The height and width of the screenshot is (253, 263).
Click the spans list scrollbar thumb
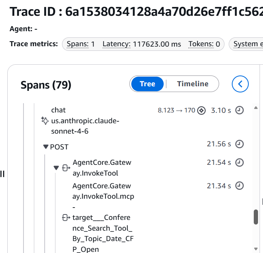[256, 217]
